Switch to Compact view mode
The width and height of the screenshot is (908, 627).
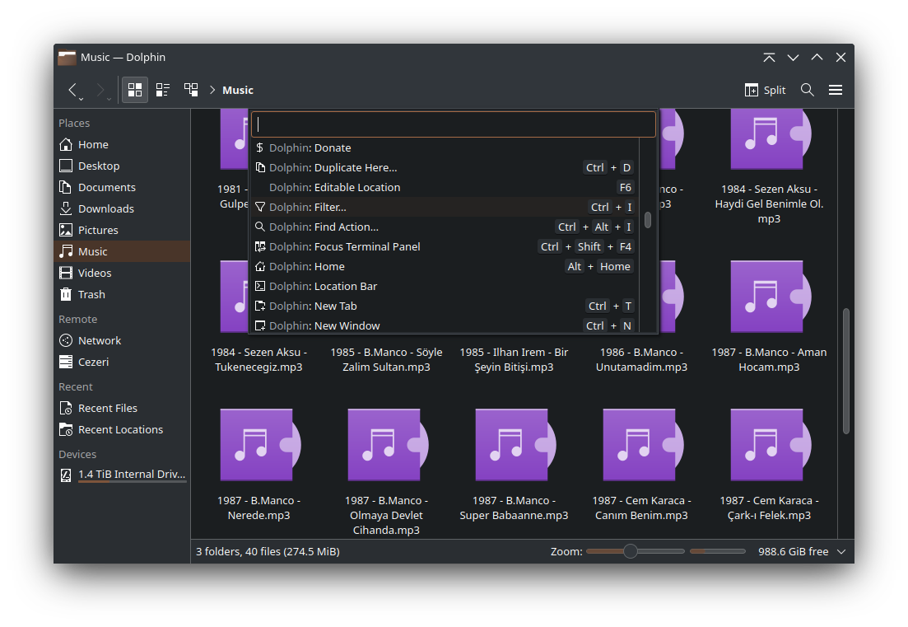click(x=163, y=90)
